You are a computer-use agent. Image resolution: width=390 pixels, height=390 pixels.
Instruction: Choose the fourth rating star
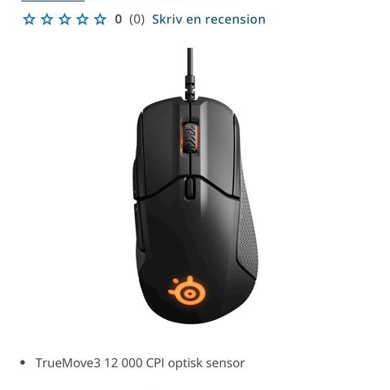(82, 19)
